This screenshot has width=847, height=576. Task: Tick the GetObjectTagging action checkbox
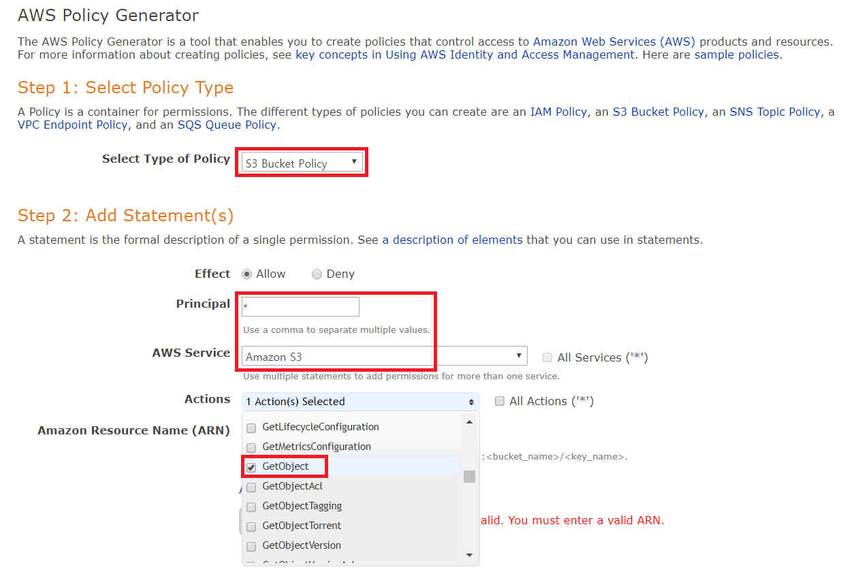pyautogui.click(x=251, y=507)
